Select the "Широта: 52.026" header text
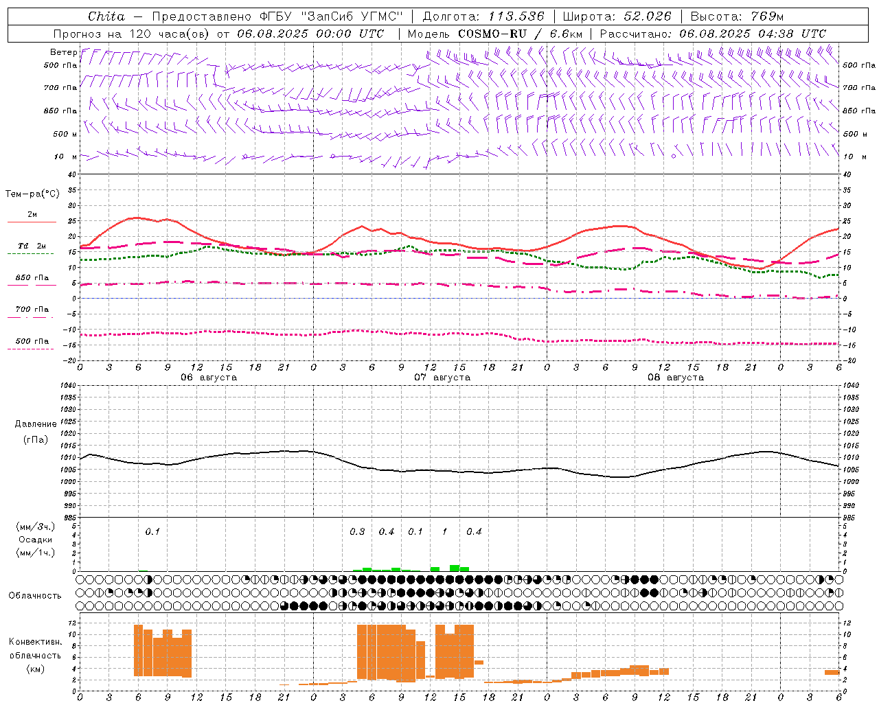 coord(617,16)
